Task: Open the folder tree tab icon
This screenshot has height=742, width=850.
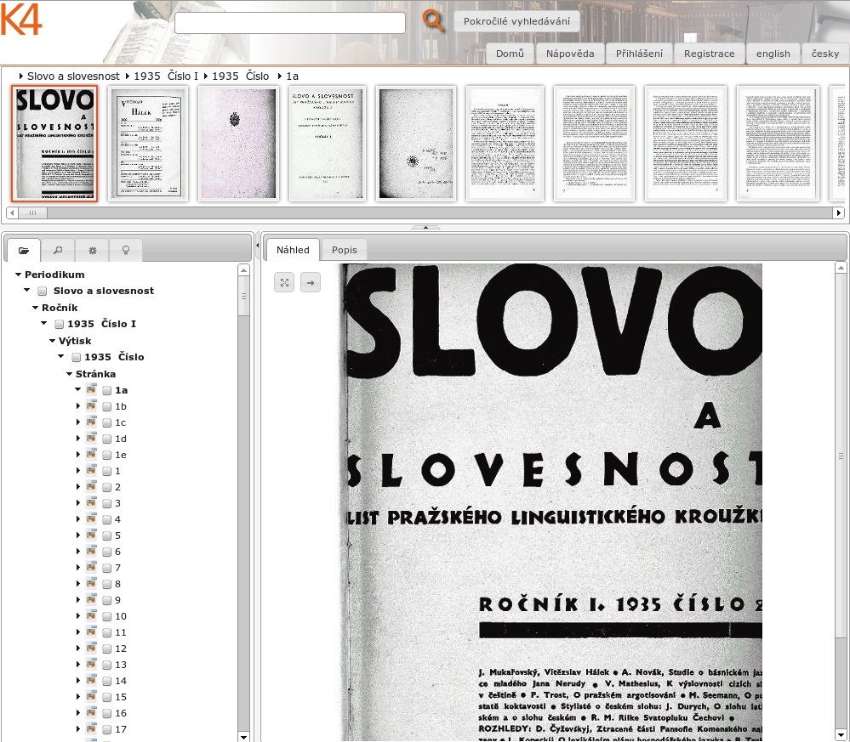Action: (24, 250)
